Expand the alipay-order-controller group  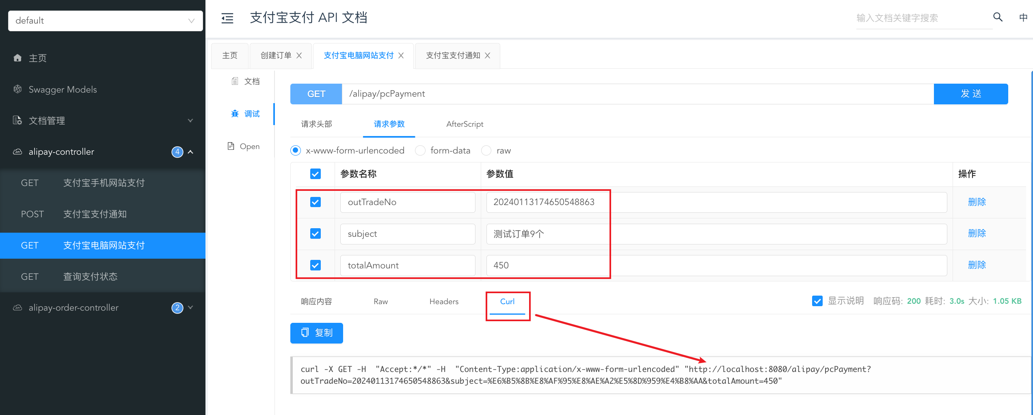[x=190, y=308]
